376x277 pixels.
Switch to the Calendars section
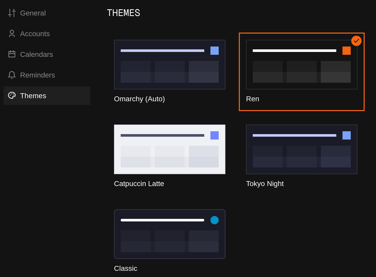(x=47, y=54)
